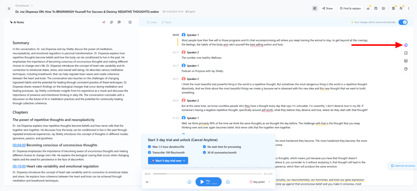Copy AI Notes with the copy icon
417x191 pixels.
point(112,22)
